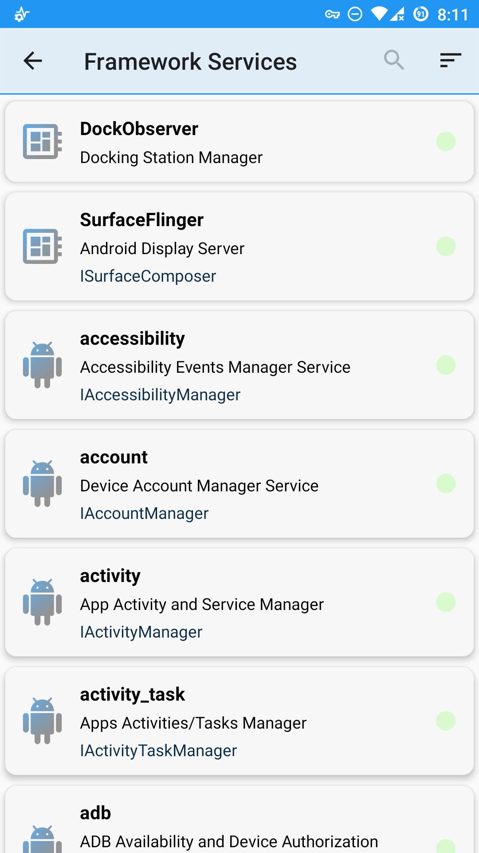479x853 pixels.
Task: Open the sort and filter menu icon
Action: click(x=451, y=60)
